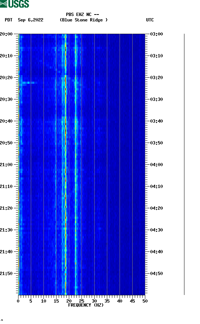Image resolution: width=200 pixels, height=324 pixels.
Task: Click the 'PDT' timezone label
Action: click(x=9, y=20)
